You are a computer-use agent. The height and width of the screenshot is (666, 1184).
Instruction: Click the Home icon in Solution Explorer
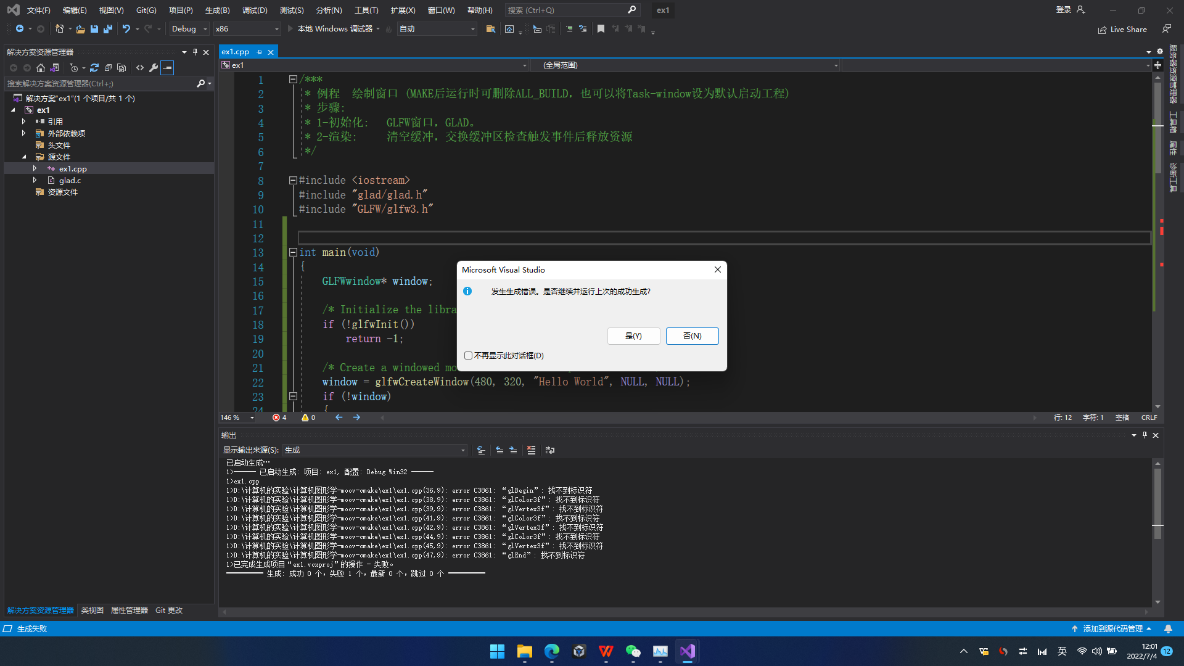[41, 68]
